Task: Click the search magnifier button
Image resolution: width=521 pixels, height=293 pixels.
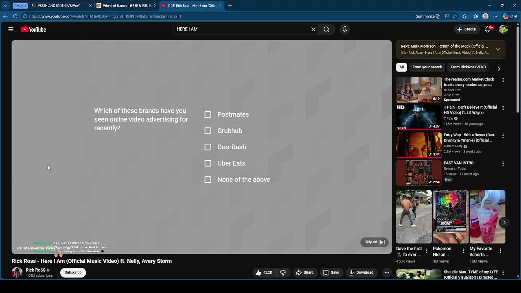Action: tap(326, 29)
